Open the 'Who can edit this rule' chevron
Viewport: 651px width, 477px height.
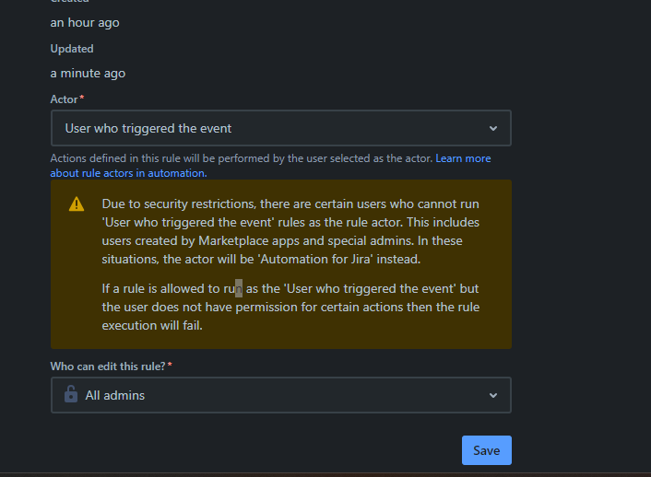tap(492, 395)
